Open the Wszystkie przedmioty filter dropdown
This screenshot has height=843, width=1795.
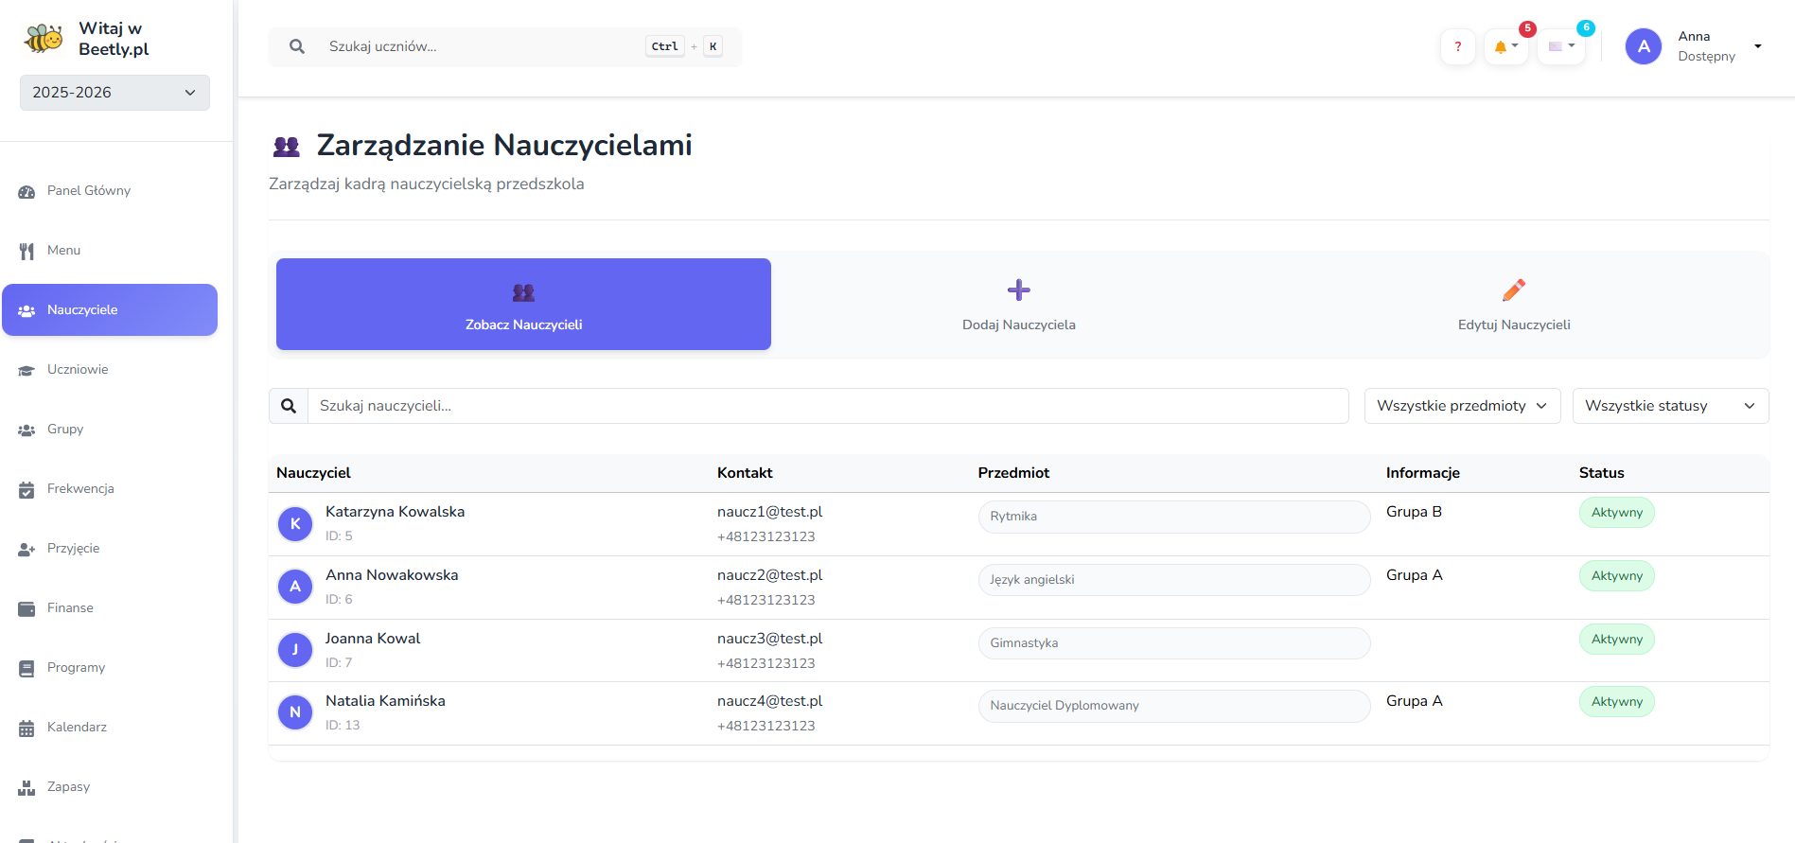pos(1462,406)
